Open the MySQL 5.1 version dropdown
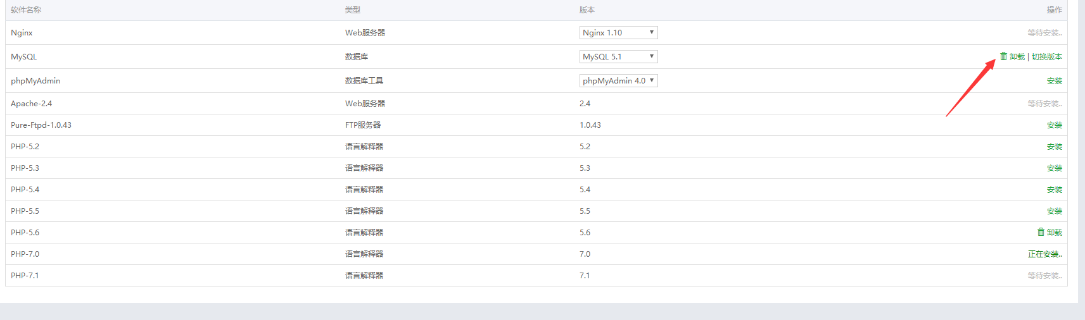Image resolution: width=1085 pixels, height=320 pixels. [x=618, y=56]
